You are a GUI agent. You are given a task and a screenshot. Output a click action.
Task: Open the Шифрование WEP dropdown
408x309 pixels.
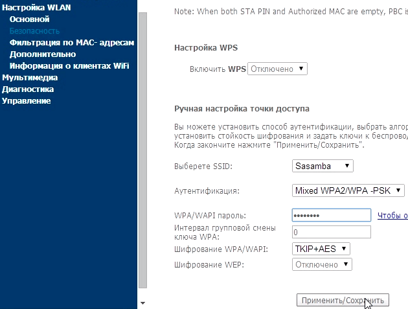pos(322,264)
